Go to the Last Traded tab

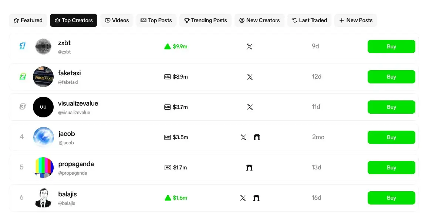[310, 20]
